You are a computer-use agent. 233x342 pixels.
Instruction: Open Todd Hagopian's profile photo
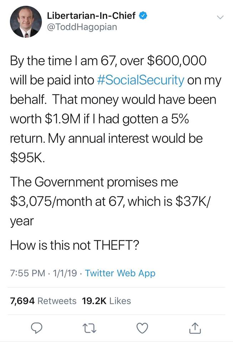26,22
